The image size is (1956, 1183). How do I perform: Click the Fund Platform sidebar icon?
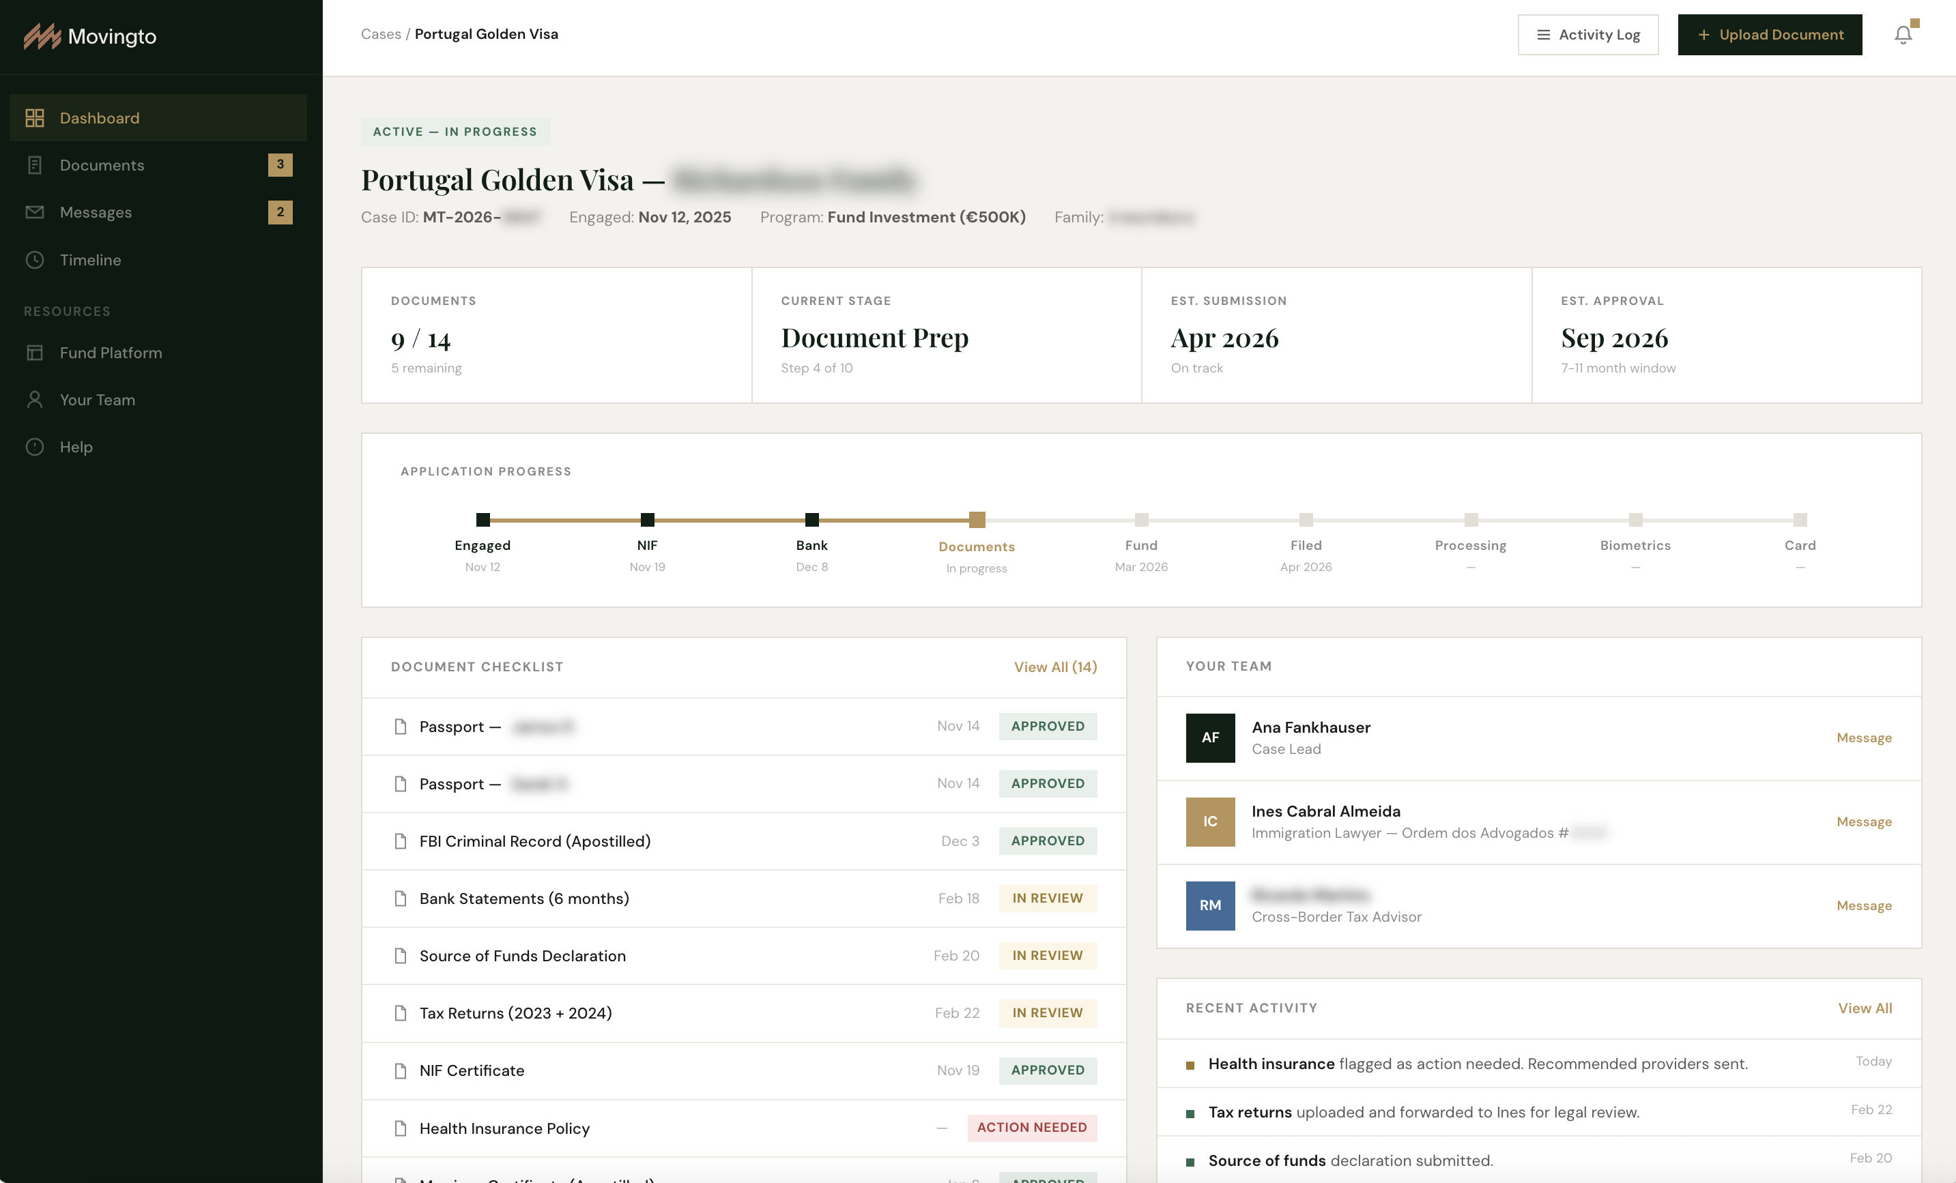pyautogui.click(x=35, y=353)
